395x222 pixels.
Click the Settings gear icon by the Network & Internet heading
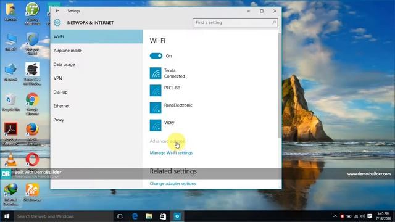(x=57, y=22)
